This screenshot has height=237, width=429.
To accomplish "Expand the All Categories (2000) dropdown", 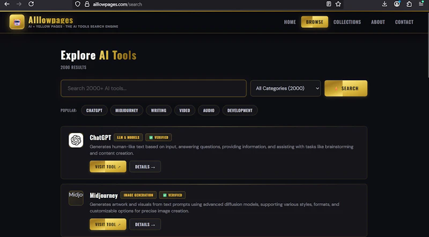I will (285, 88).
